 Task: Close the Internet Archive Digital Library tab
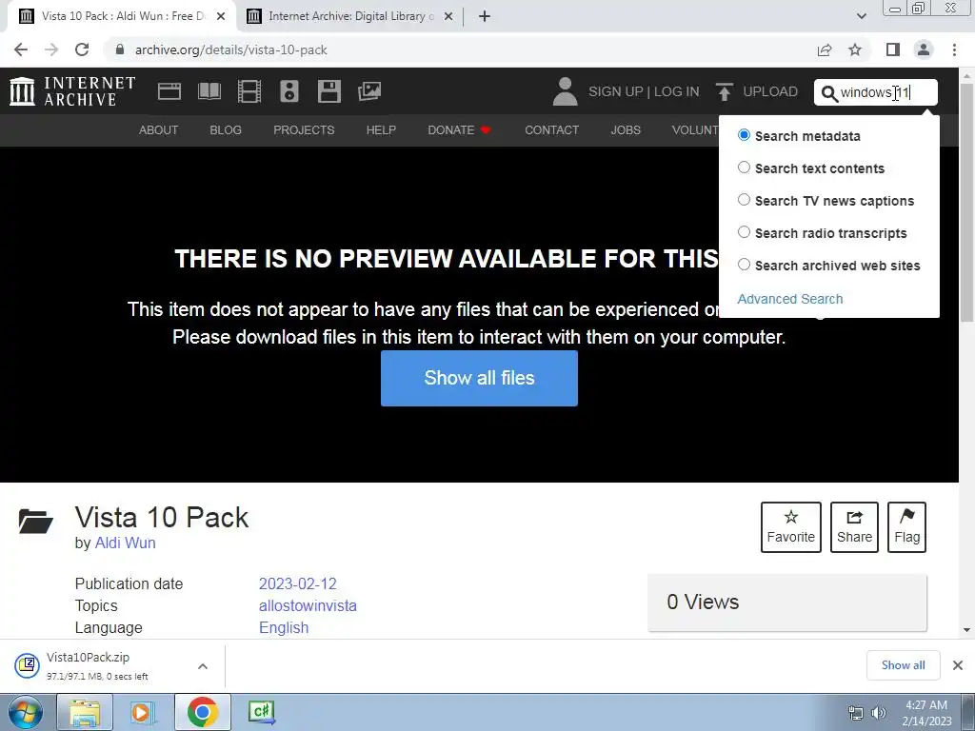pos(448,17)
